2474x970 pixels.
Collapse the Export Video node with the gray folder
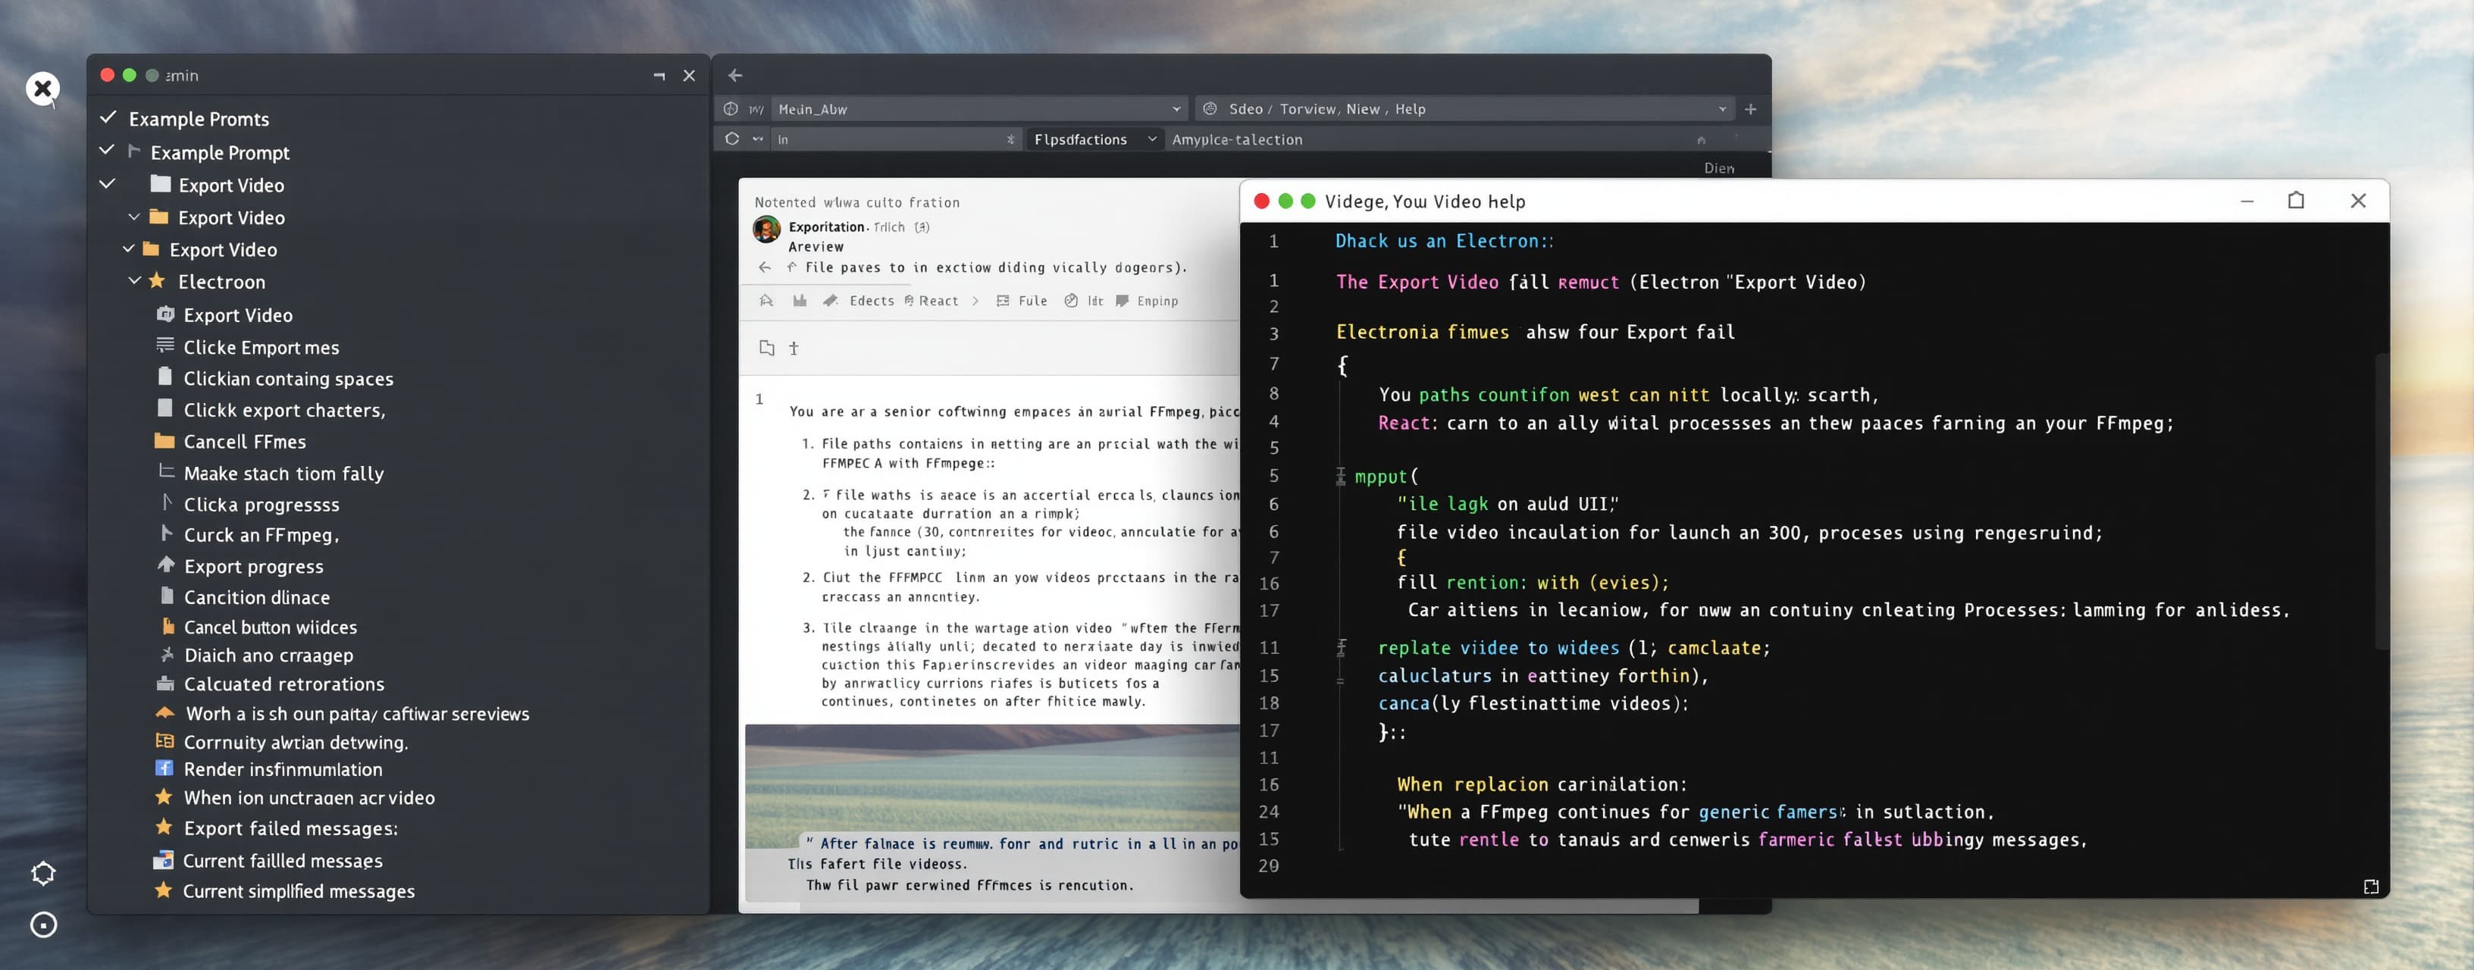coord(107,183)
